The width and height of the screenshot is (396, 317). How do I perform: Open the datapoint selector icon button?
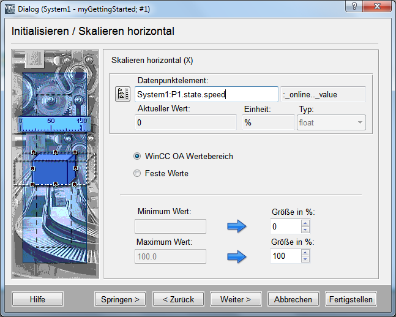pyautogui.click(x=123, y=94)
